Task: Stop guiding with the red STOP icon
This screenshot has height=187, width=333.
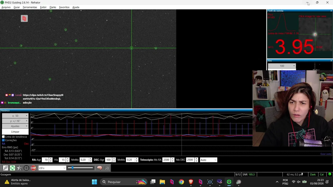Action: pos(33,168)
